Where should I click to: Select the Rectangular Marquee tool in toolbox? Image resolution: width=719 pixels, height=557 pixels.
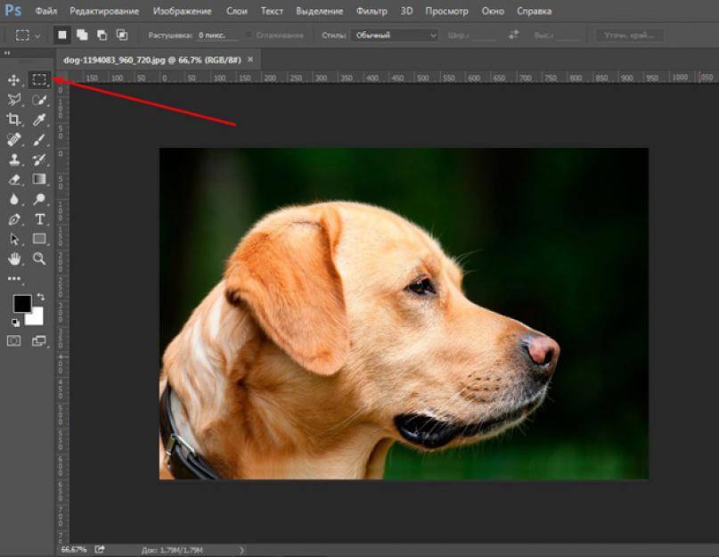[39, 80]
